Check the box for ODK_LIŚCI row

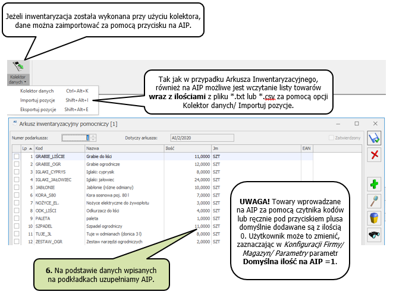(17, 211)
